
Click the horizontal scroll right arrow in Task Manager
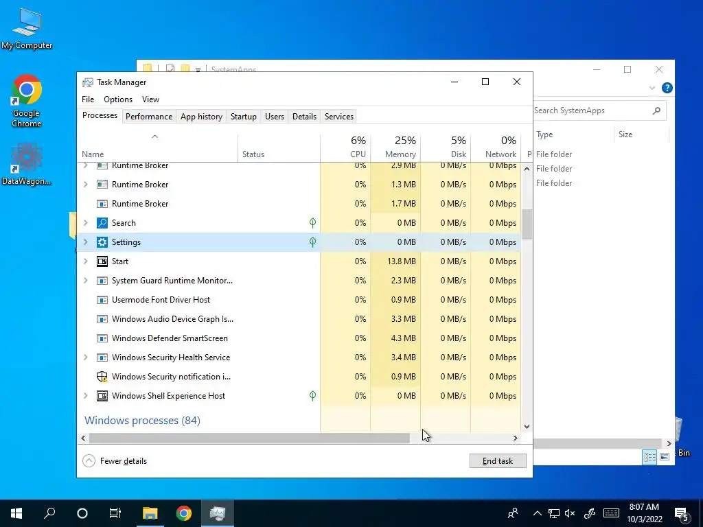[516, 438]
